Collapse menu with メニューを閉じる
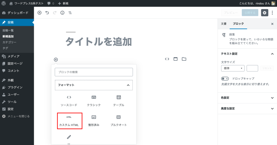The width and height of the screenshot is (277, 145). point(17,116)
